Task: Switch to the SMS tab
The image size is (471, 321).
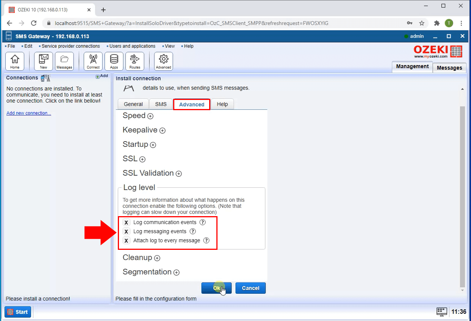Action: coord(161,104)
